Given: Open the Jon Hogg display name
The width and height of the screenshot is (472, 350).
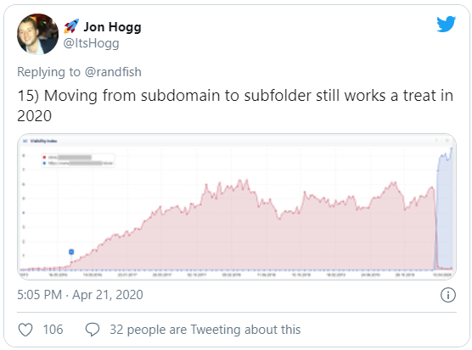Looking at the screenshot, I should click(112, 27).
